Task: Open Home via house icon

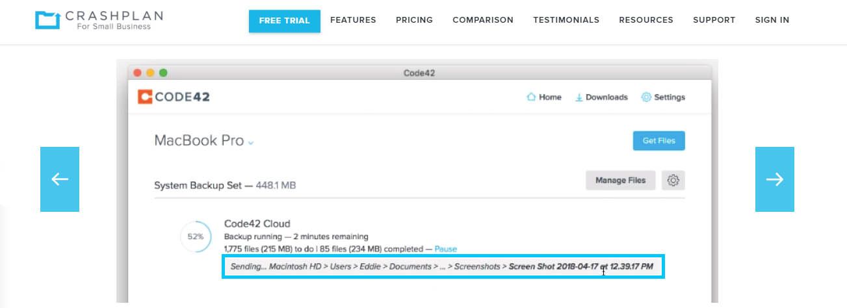Action: coord(531,97)
